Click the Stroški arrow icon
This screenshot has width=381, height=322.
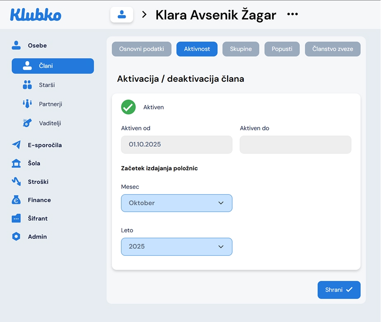tap(16, 181)
